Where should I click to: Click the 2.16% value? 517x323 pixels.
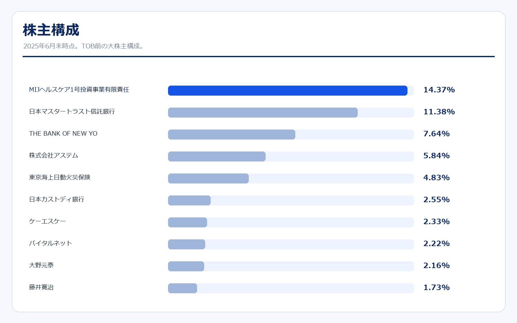click(x=437, y=266)
